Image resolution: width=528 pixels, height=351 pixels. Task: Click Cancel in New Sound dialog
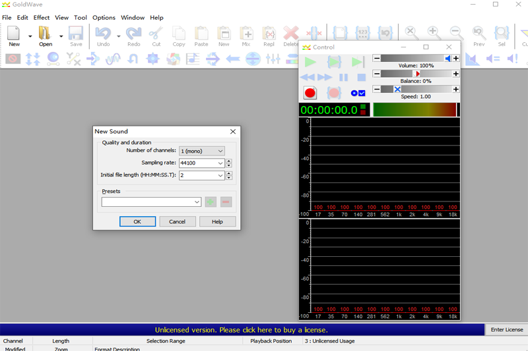click(177, 222)
